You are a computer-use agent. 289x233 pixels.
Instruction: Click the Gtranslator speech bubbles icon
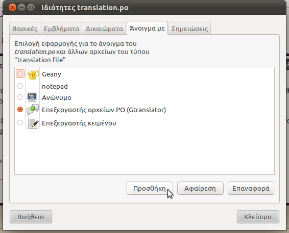[33, 110]
